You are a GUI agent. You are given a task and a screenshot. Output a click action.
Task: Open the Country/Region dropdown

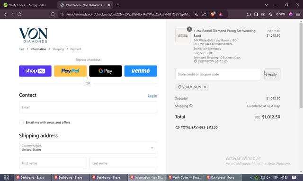[88, 148]
